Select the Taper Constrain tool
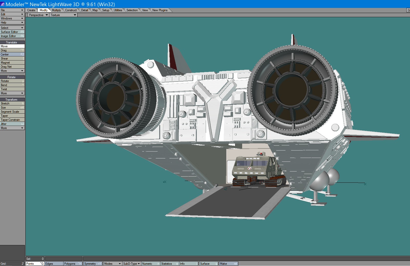 coord(12,120)
